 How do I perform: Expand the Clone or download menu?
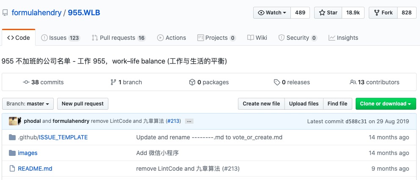(x=385, y=104)
